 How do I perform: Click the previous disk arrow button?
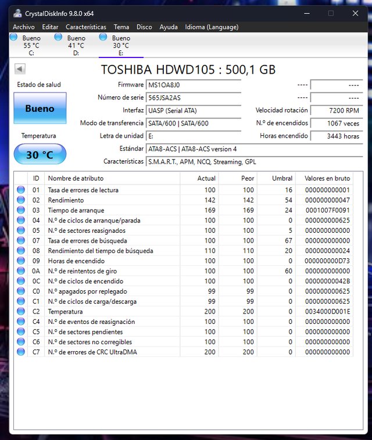20,68
